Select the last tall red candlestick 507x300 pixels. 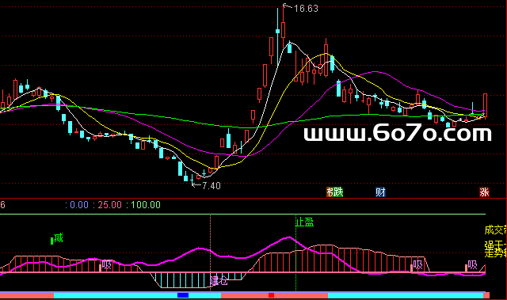click(x=485, y=105)
